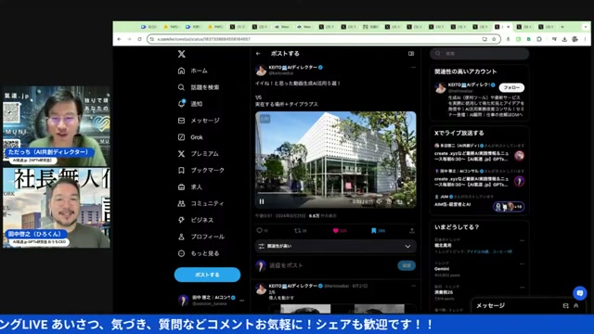Open more options for Gemini trend
Viewport: 594px width, 334px height.
pos(522,263)
